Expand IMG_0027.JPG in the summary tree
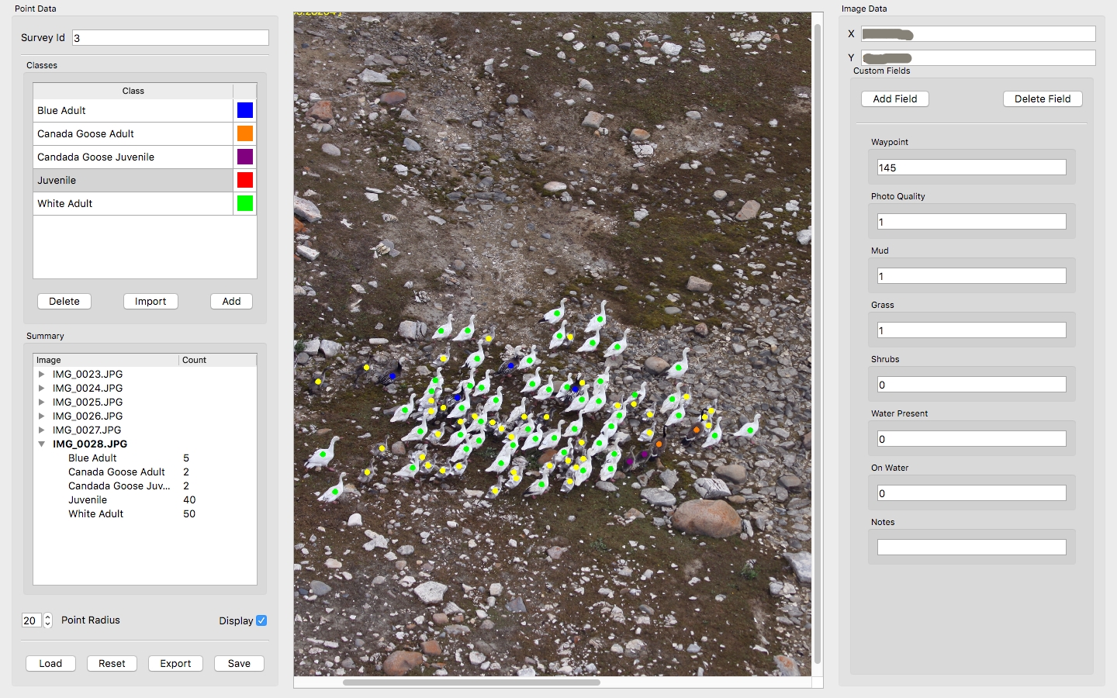Viewport: 1117px width, 698px height. tap(41, 430)
